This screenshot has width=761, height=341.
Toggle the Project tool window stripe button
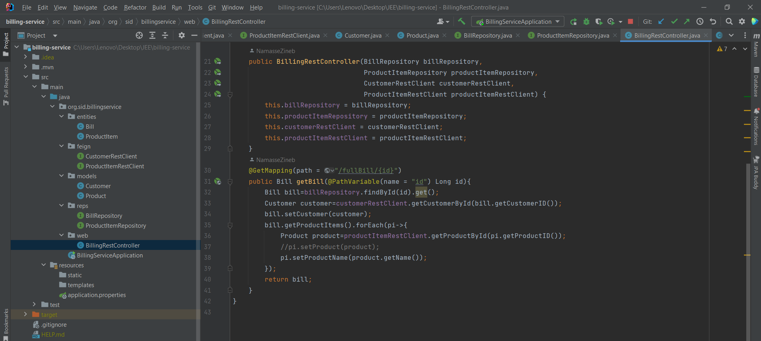pos(6,44)
